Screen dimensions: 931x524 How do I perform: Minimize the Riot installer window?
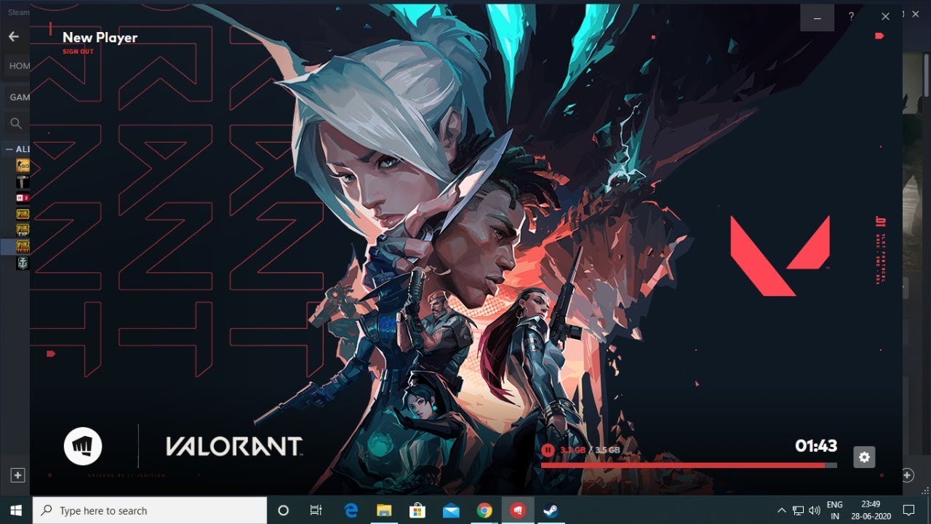pyautogui.click(x=818, y=17)
